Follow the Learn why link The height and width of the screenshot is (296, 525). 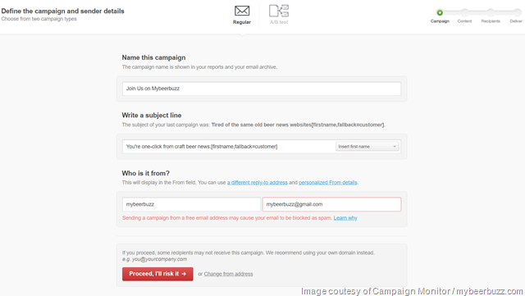[x=345, y=218]
